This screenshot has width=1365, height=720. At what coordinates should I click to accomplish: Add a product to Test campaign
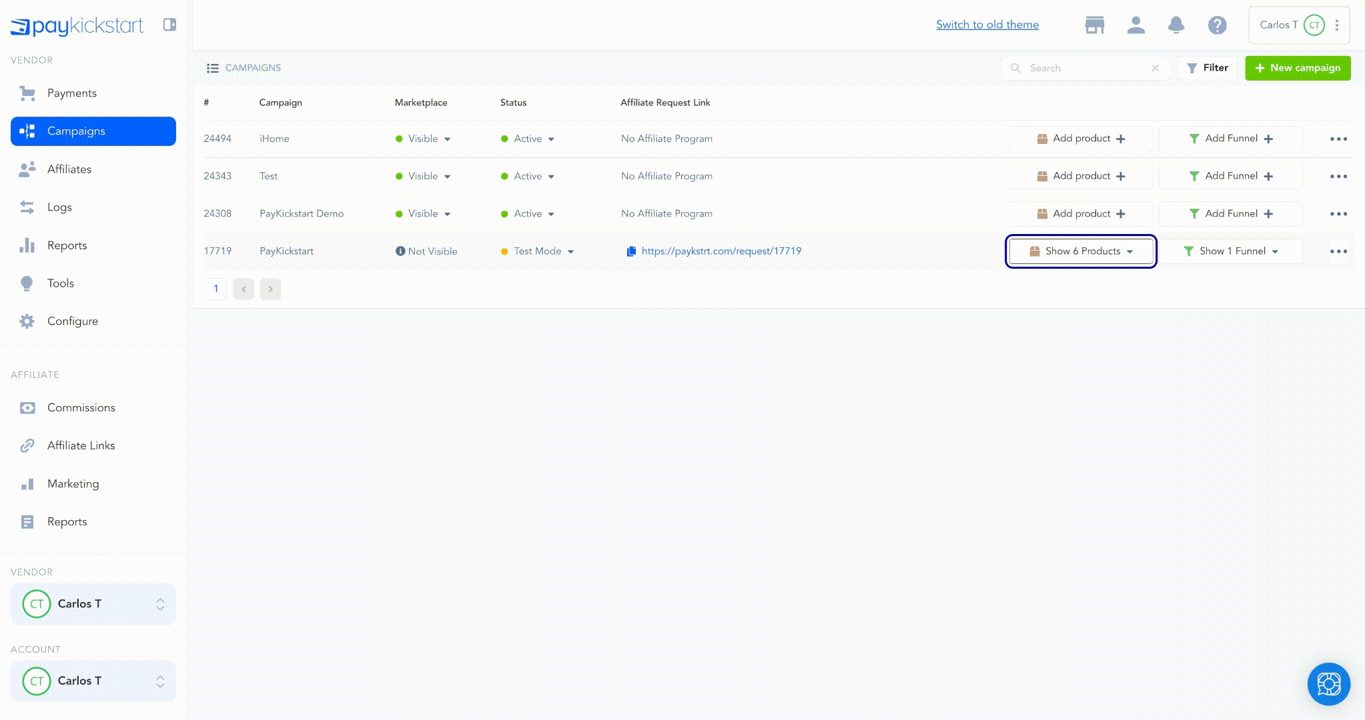point(1081,176)
